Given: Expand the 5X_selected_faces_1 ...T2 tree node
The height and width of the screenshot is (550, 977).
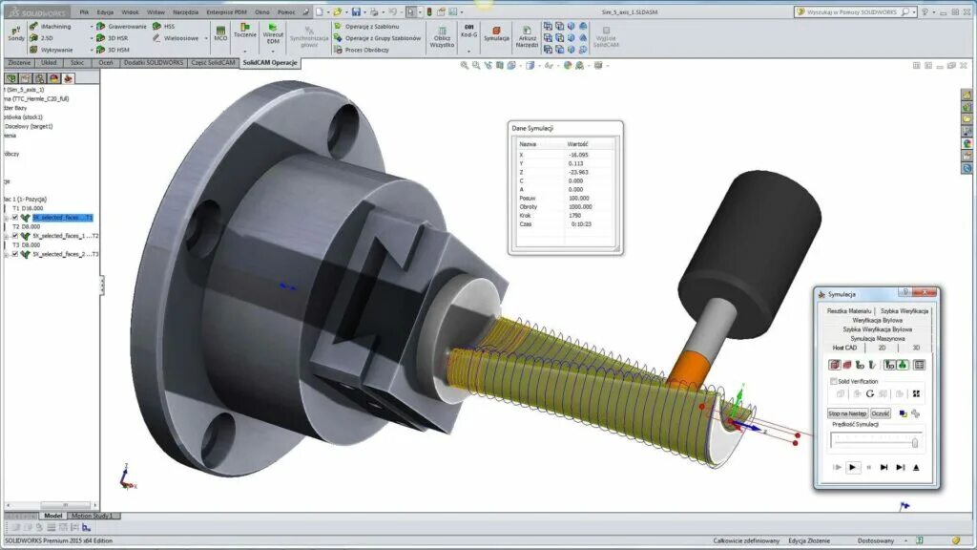Looking at the screenshot, I should [7, 236].
